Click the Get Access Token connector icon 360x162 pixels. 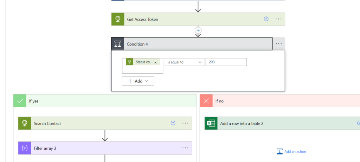118,19
